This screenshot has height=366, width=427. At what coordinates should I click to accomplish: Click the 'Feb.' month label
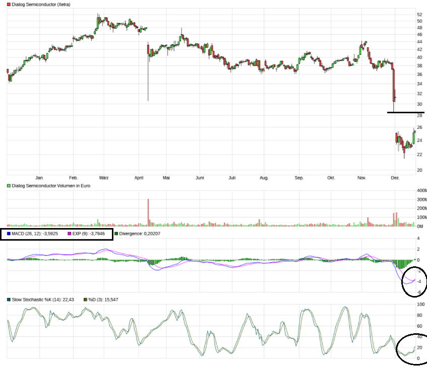pyautogui.click(x=74, y=178)
